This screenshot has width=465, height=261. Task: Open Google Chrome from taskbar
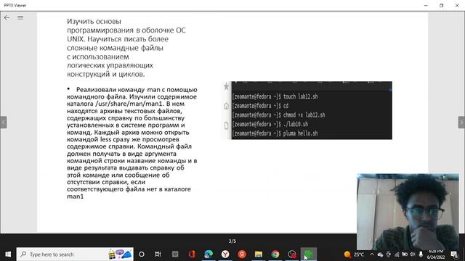pos(275,254)
